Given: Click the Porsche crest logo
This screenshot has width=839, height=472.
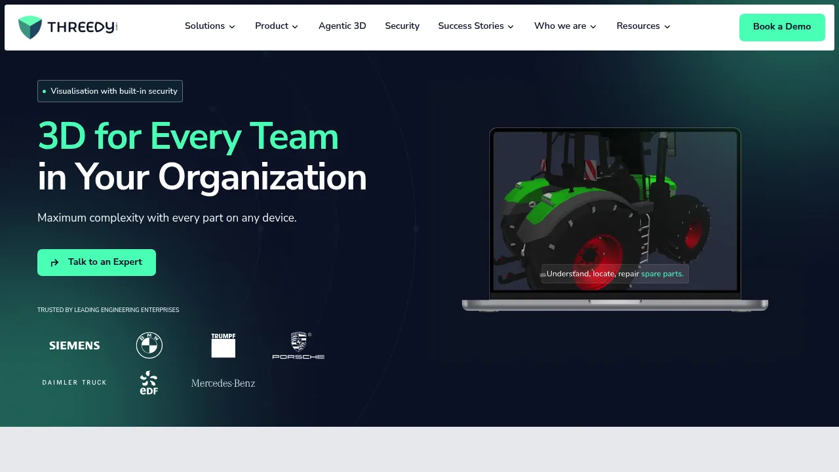Looking at the screenshot, I should [298, 345].
